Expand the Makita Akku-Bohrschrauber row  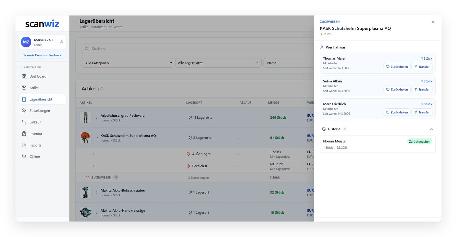[97, 193]
